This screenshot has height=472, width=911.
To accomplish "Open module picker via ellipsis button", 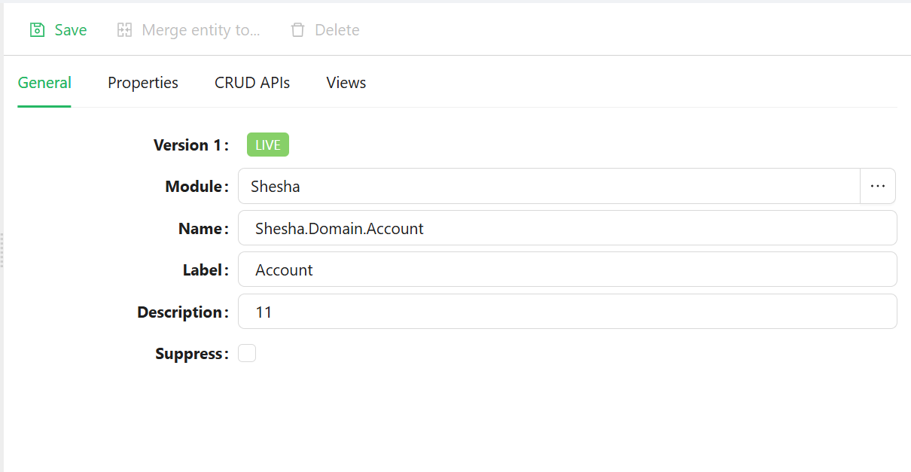I will pyautogui.click(x=878, y=186).
